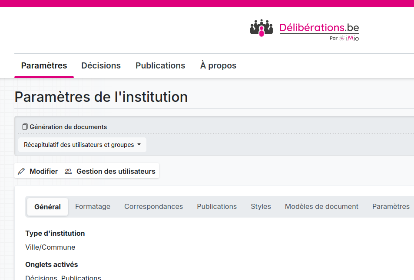Open the Styles tab
This screenshot has height=280, width=414.
click(x=261, y=206)
